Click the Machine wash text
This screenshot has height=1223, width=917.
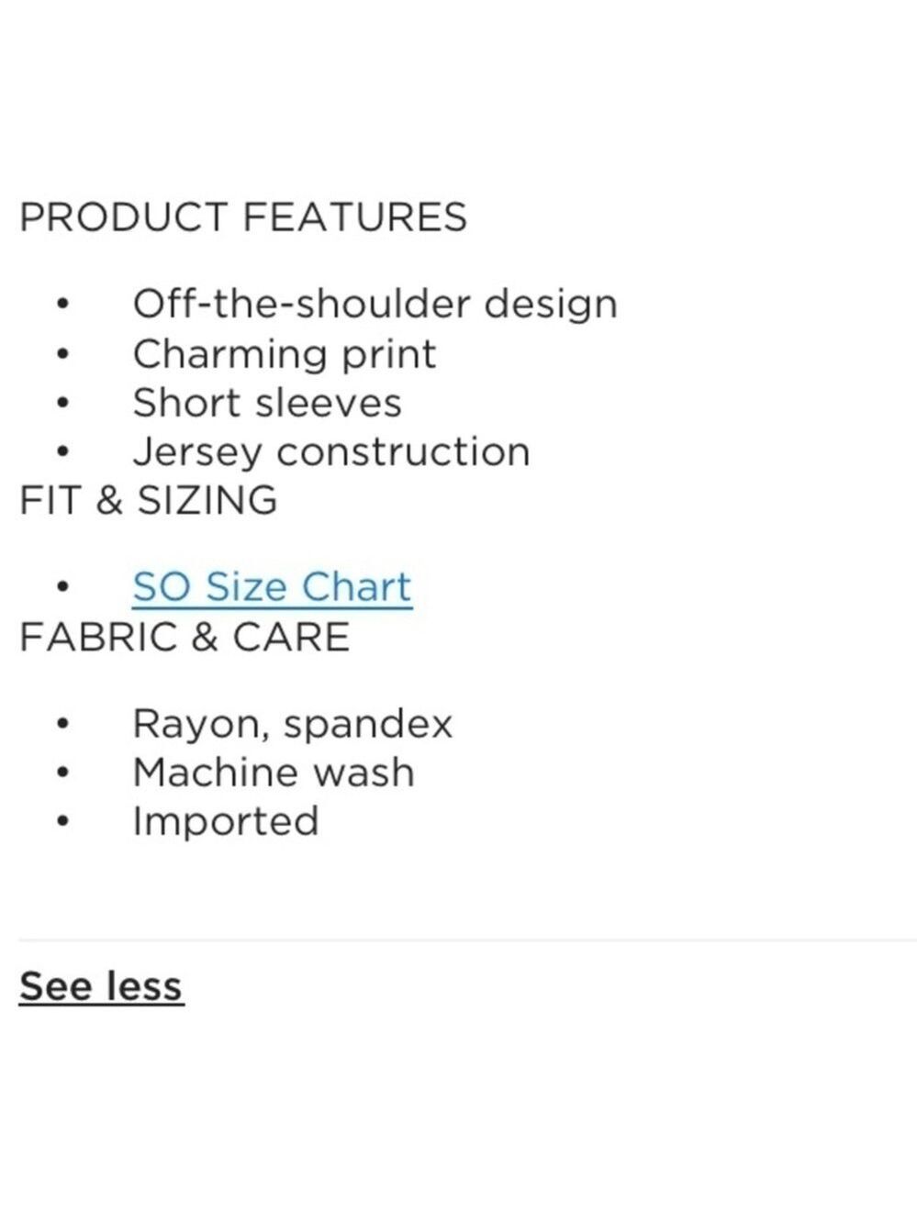(274, 772)
